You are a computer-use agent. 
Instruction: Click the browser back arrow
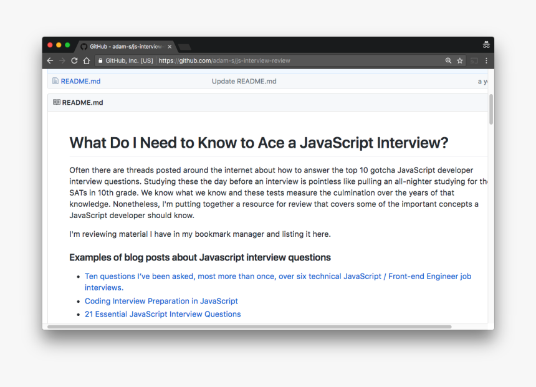tap(50, 61)
